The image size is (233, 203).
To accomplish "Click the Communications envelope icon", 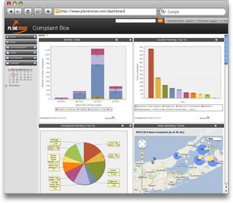I will coord(7,48).
